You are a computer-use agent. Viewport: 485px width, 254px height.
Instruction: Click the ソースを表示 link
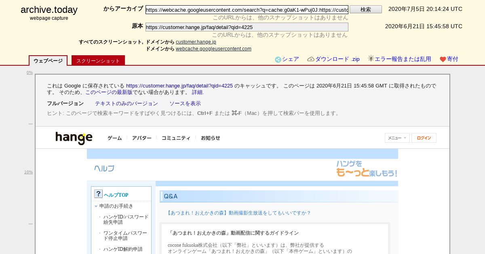tap(185, 104)
